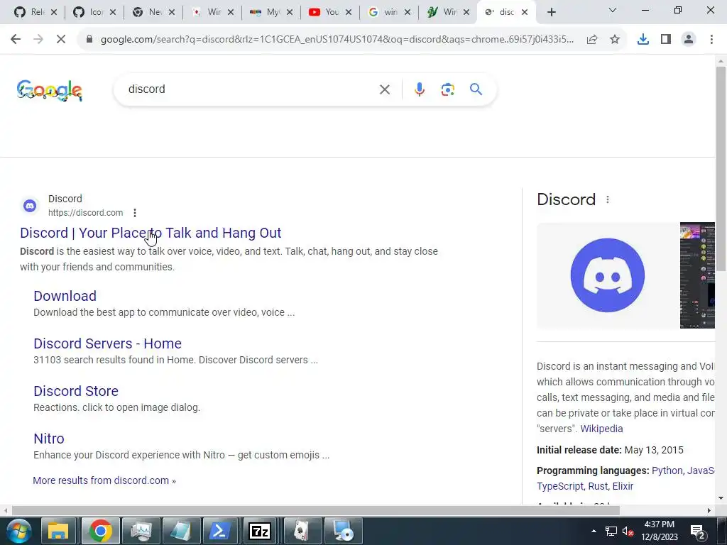Open Chrome downloads
Viewport: 727px width, 545px height.
coord(643,40)
